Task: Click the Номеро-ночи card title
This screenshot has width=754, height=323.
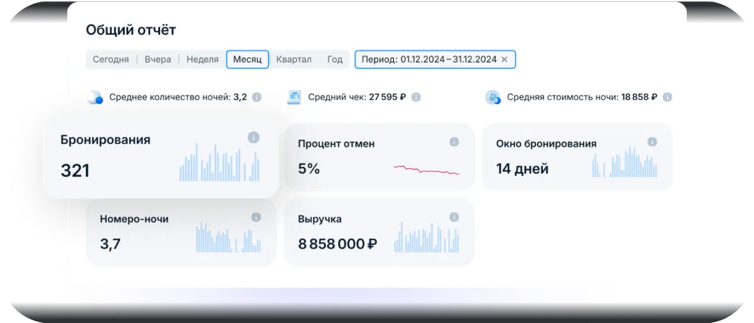Action: click(x=134, y=219)
